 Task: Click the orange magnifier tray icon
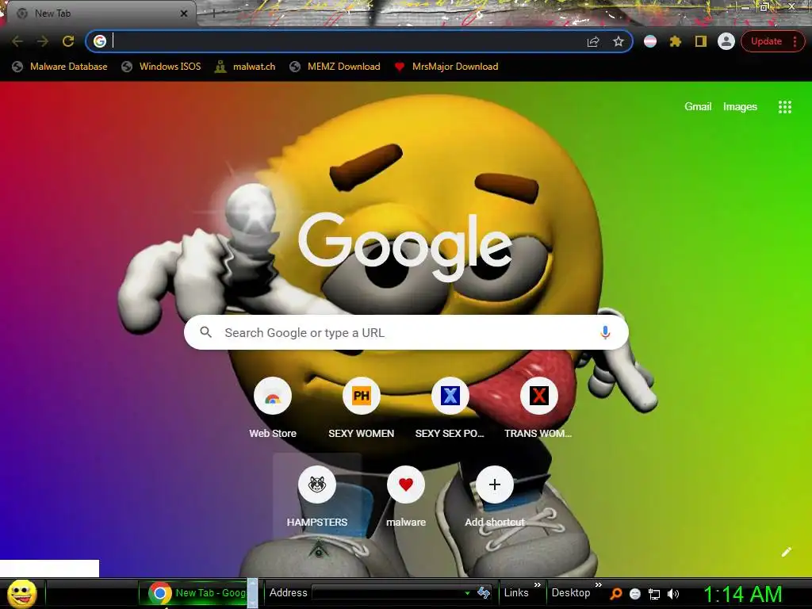point(615,594)
